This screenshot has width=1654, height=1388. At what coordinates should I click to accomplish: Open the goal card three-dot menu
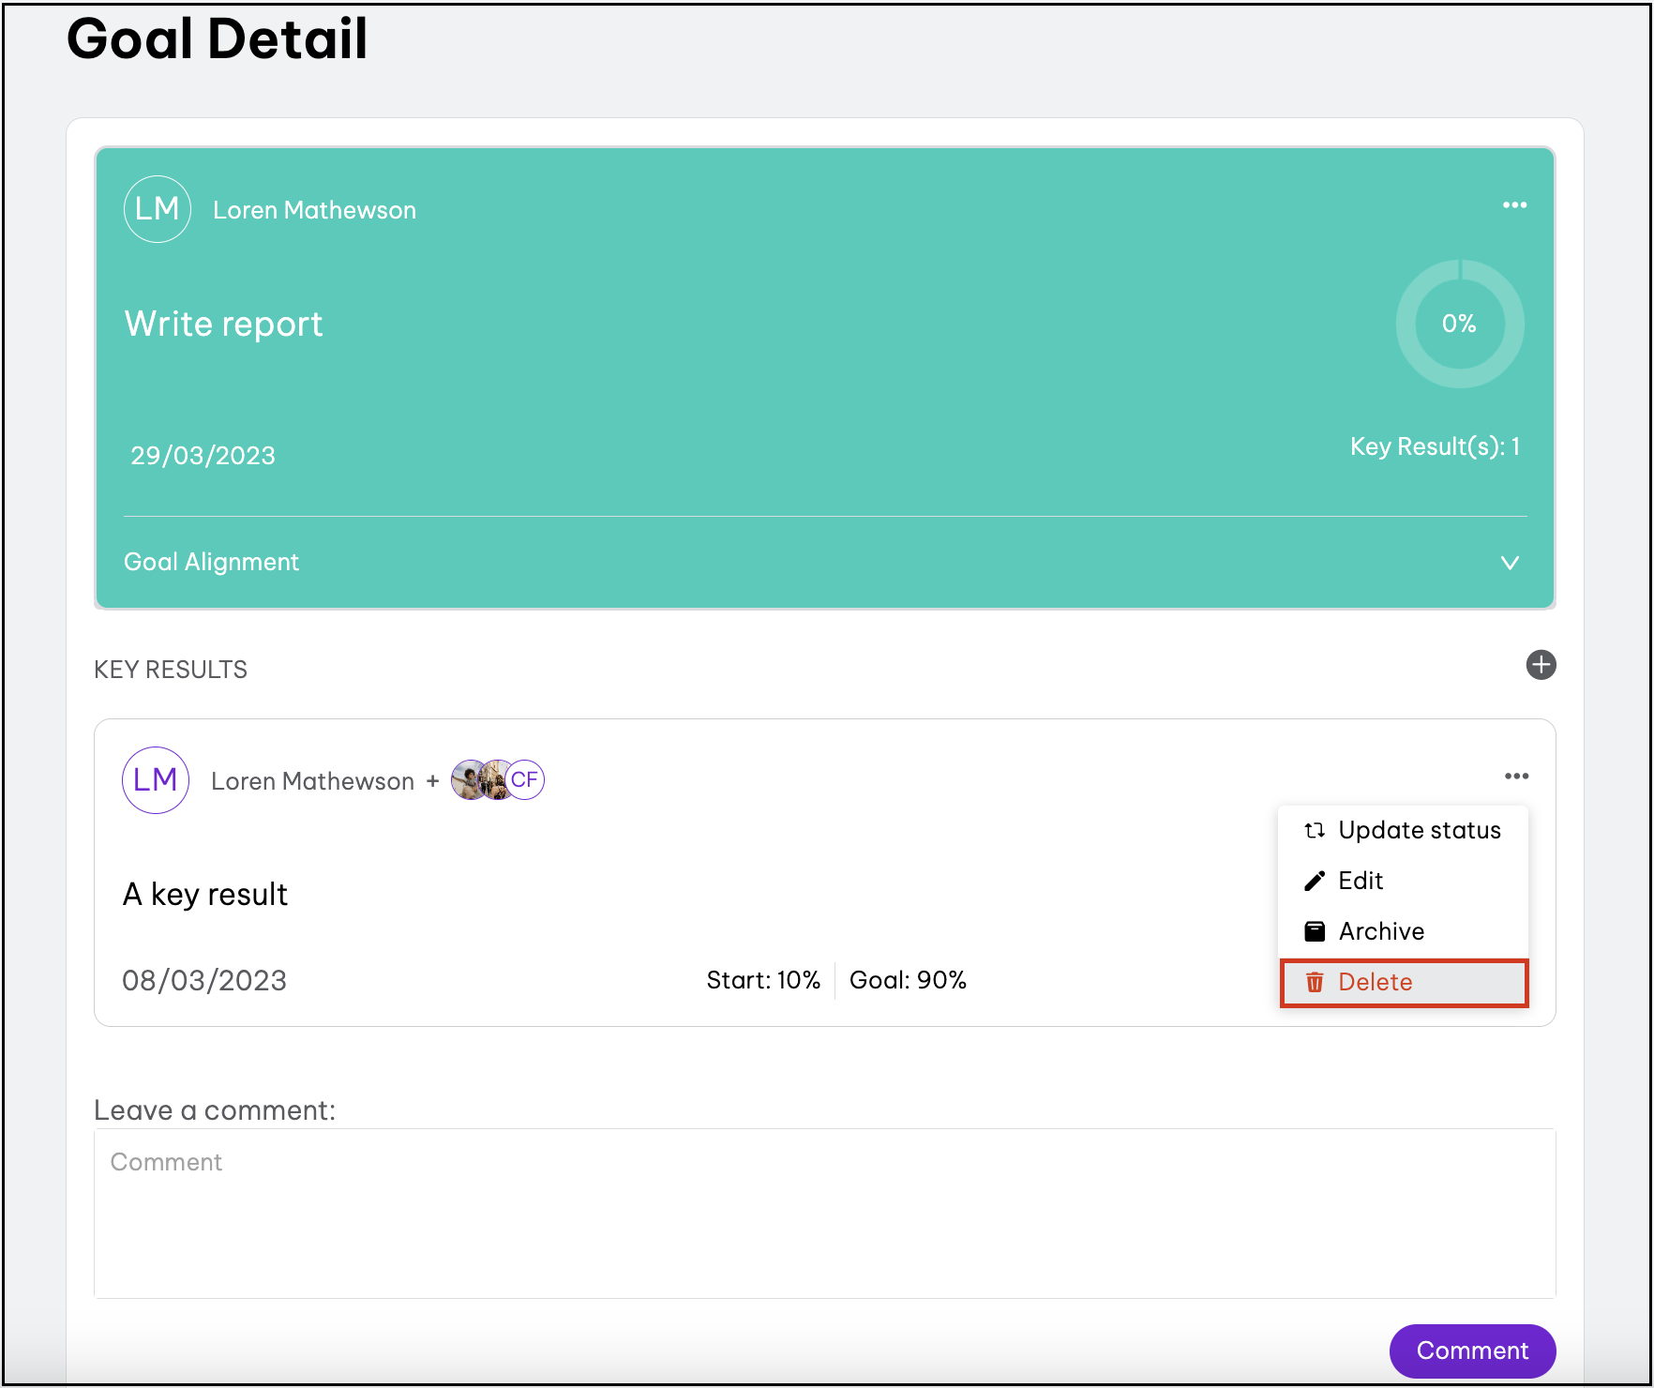1514,205
